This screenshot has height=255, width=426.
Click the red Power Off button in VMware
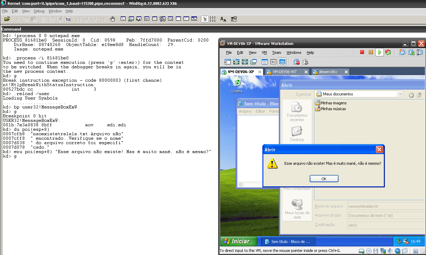(x=362, y=53)
